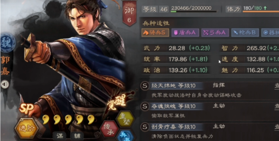Expand the 经天纬地 skill entry
The image size is (279, 141).
pyautogui.click(x=210, y=90)
